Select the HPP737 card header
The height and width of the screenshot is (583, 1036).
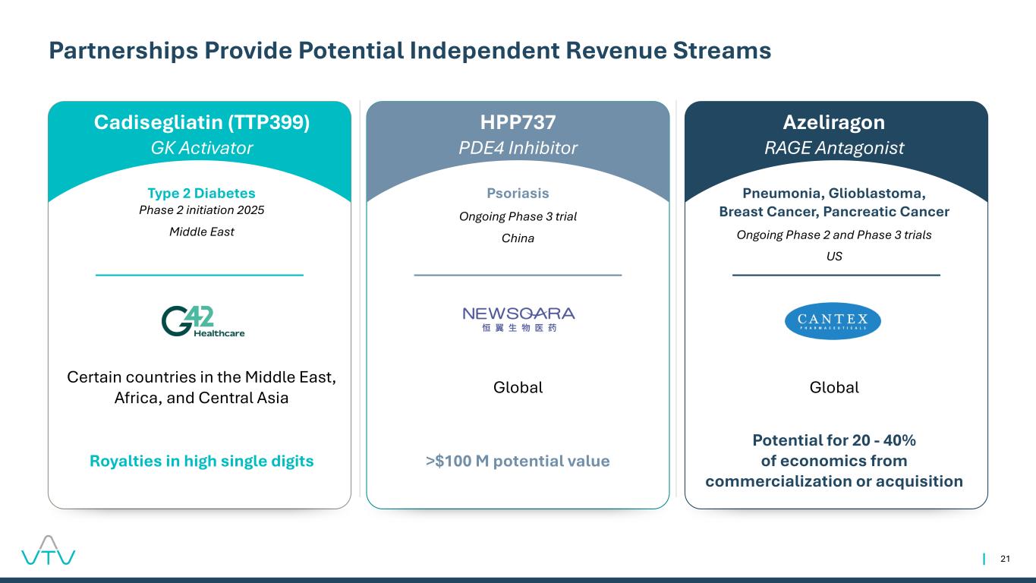pos(518,123)
